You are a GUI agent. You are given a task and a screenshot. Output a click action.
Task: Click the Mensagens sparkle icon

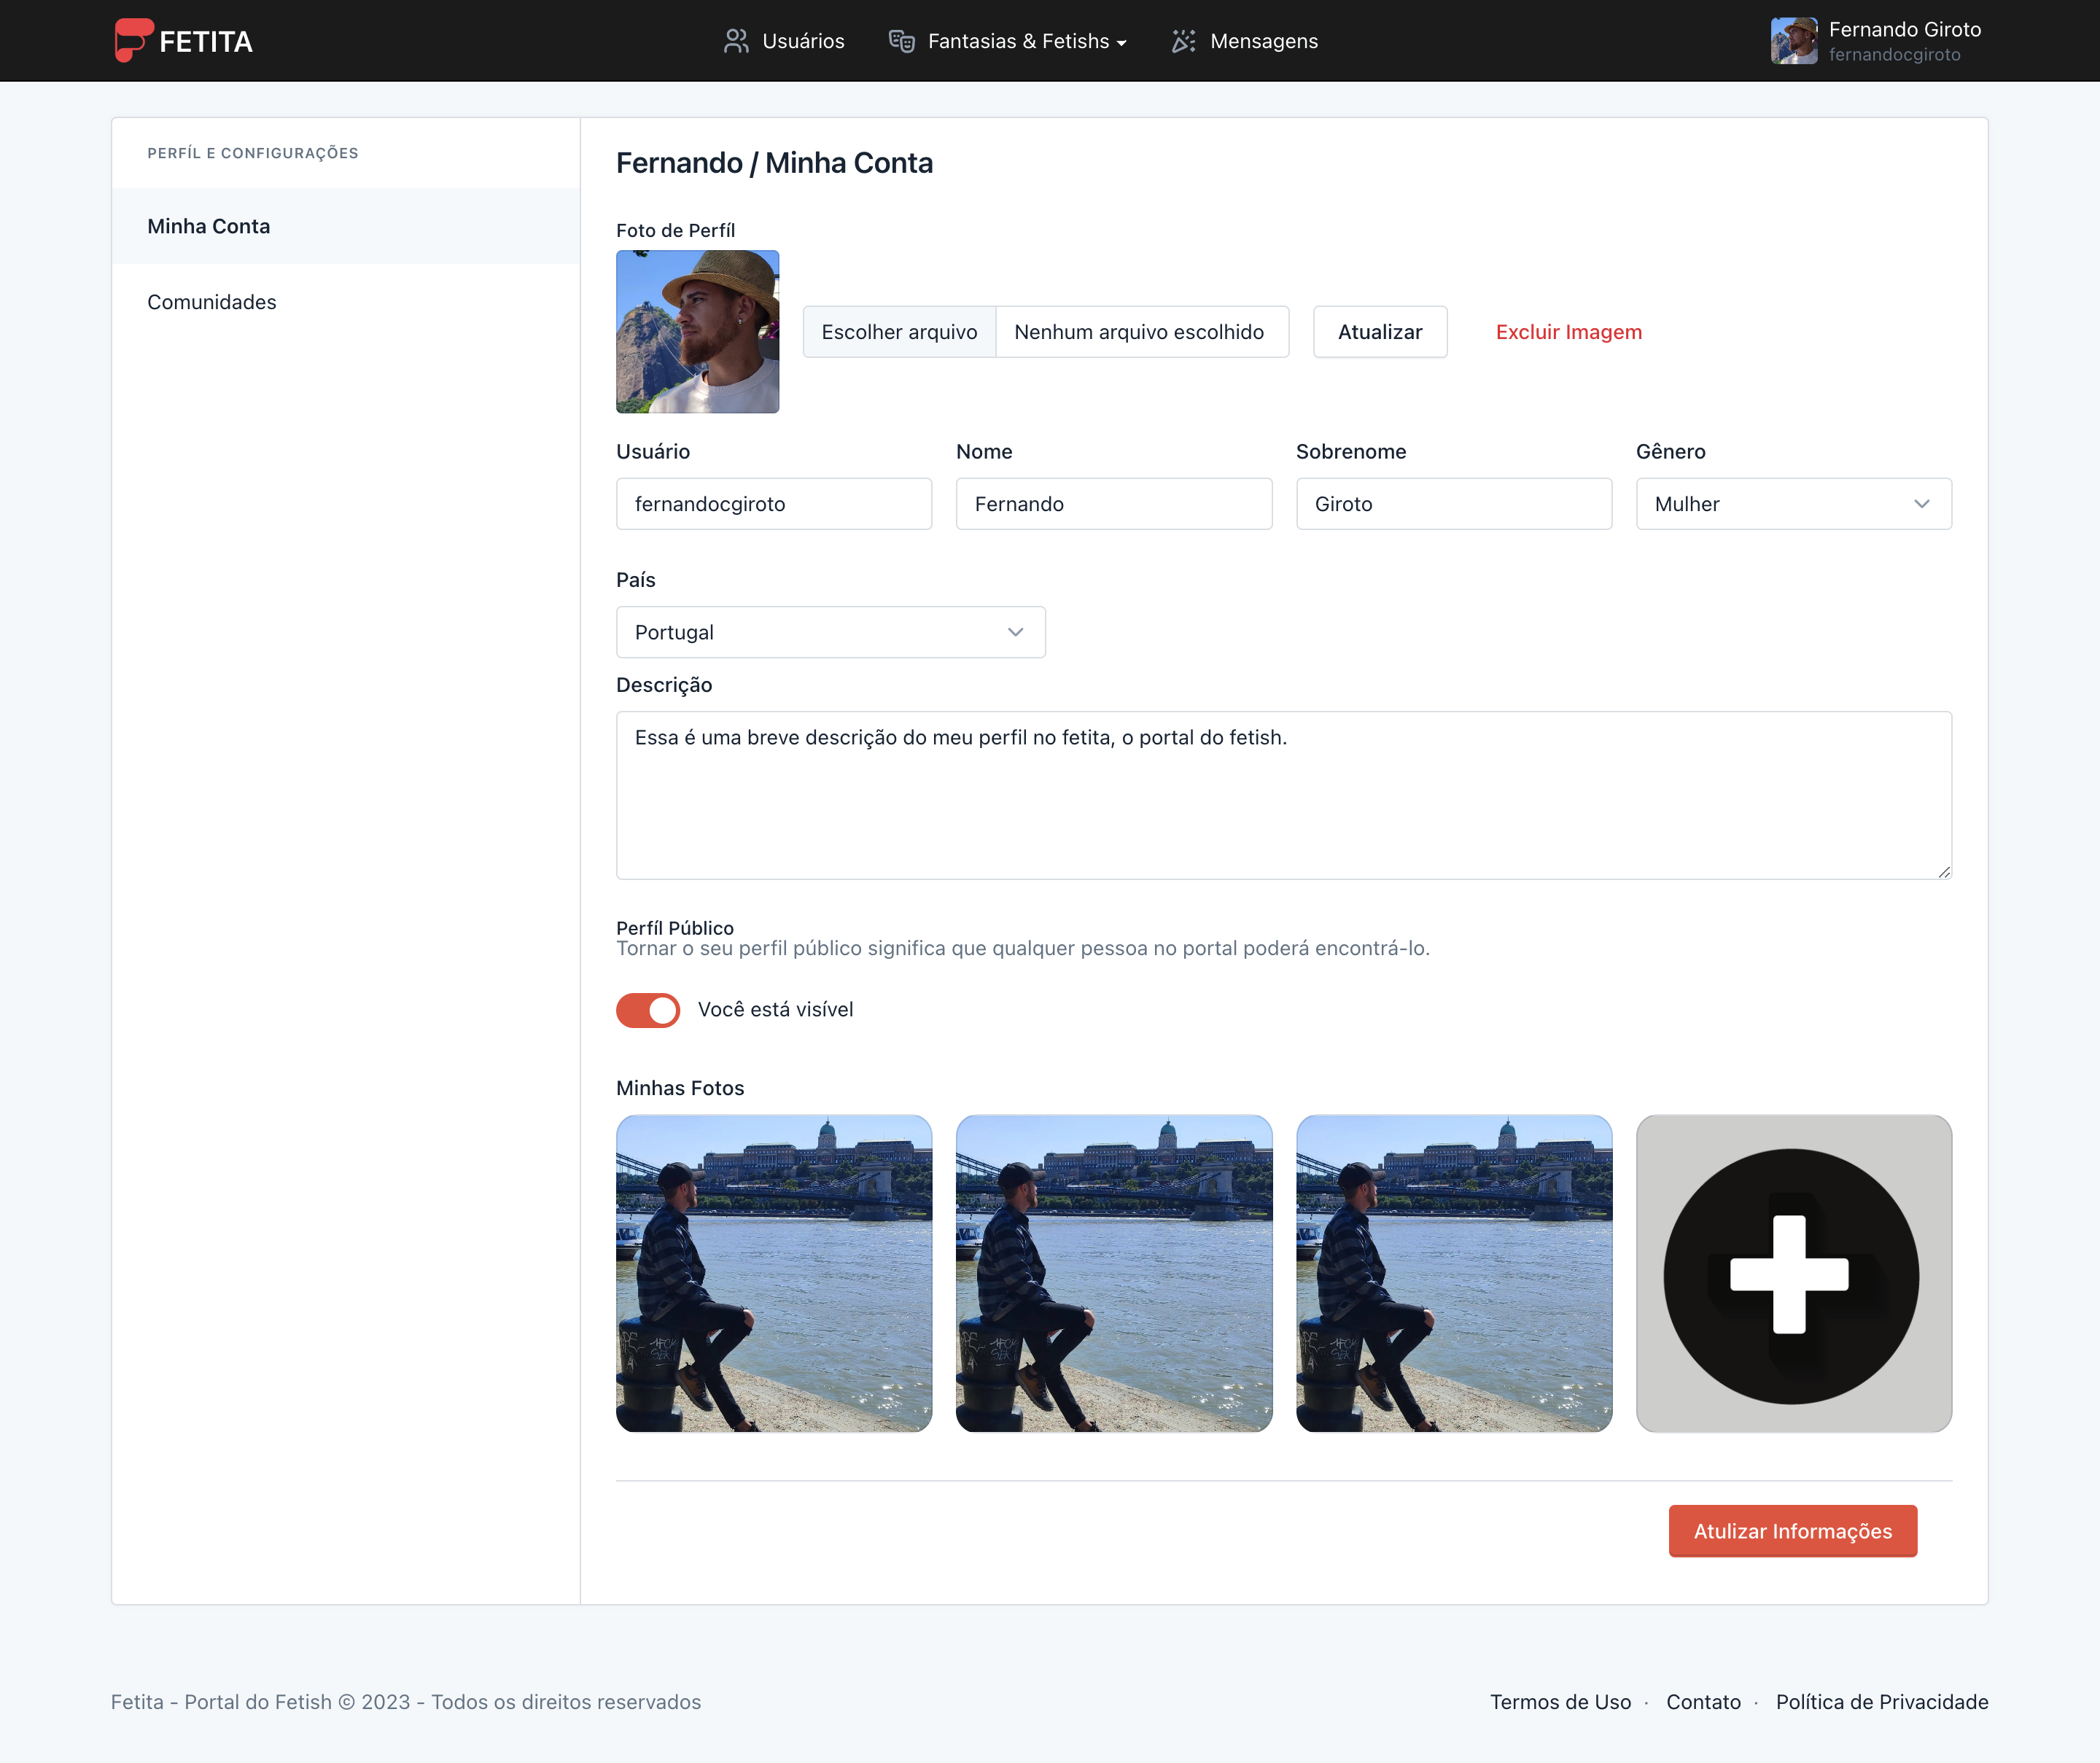pyautogui.click(x=1184, y=41)
